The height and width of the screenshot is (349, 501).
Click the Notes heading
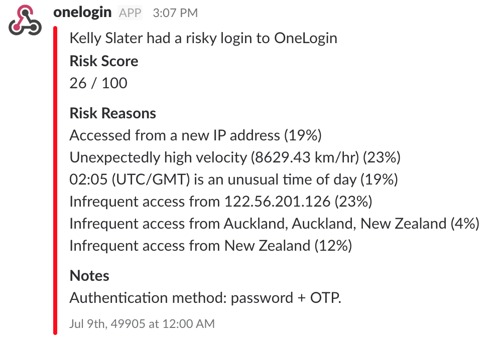[89, 276]
